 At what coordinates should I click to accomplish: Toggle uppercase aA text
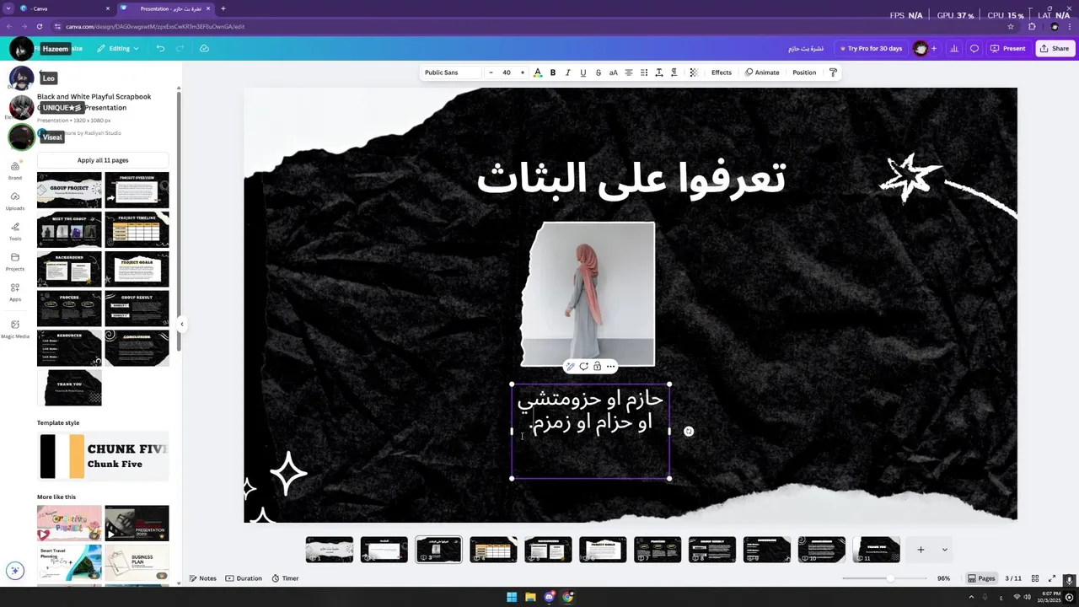tap(613, 73)
